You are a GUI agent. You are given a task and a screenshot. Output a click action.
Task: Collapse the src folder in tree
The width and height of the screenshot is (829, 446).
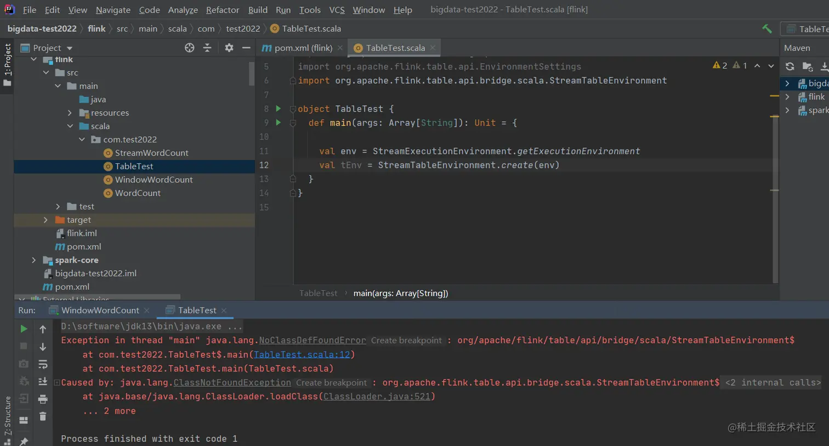tap(46, 72)
